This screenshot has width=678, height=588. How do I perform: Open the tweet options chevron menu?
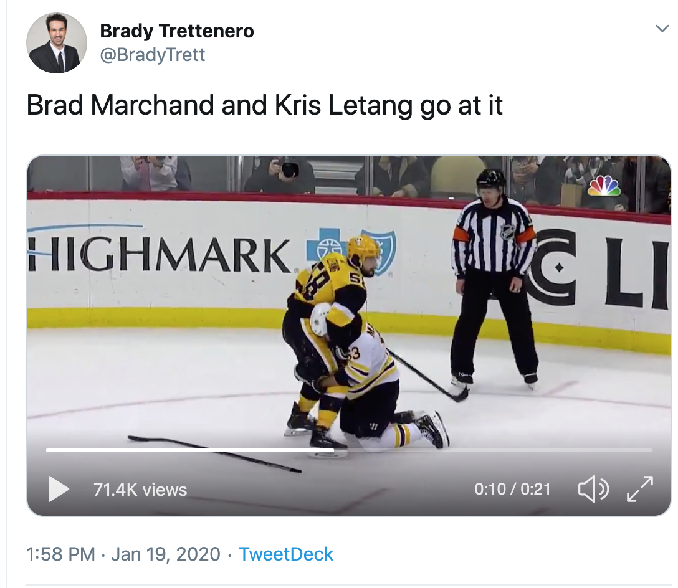[x=662, y=29]
